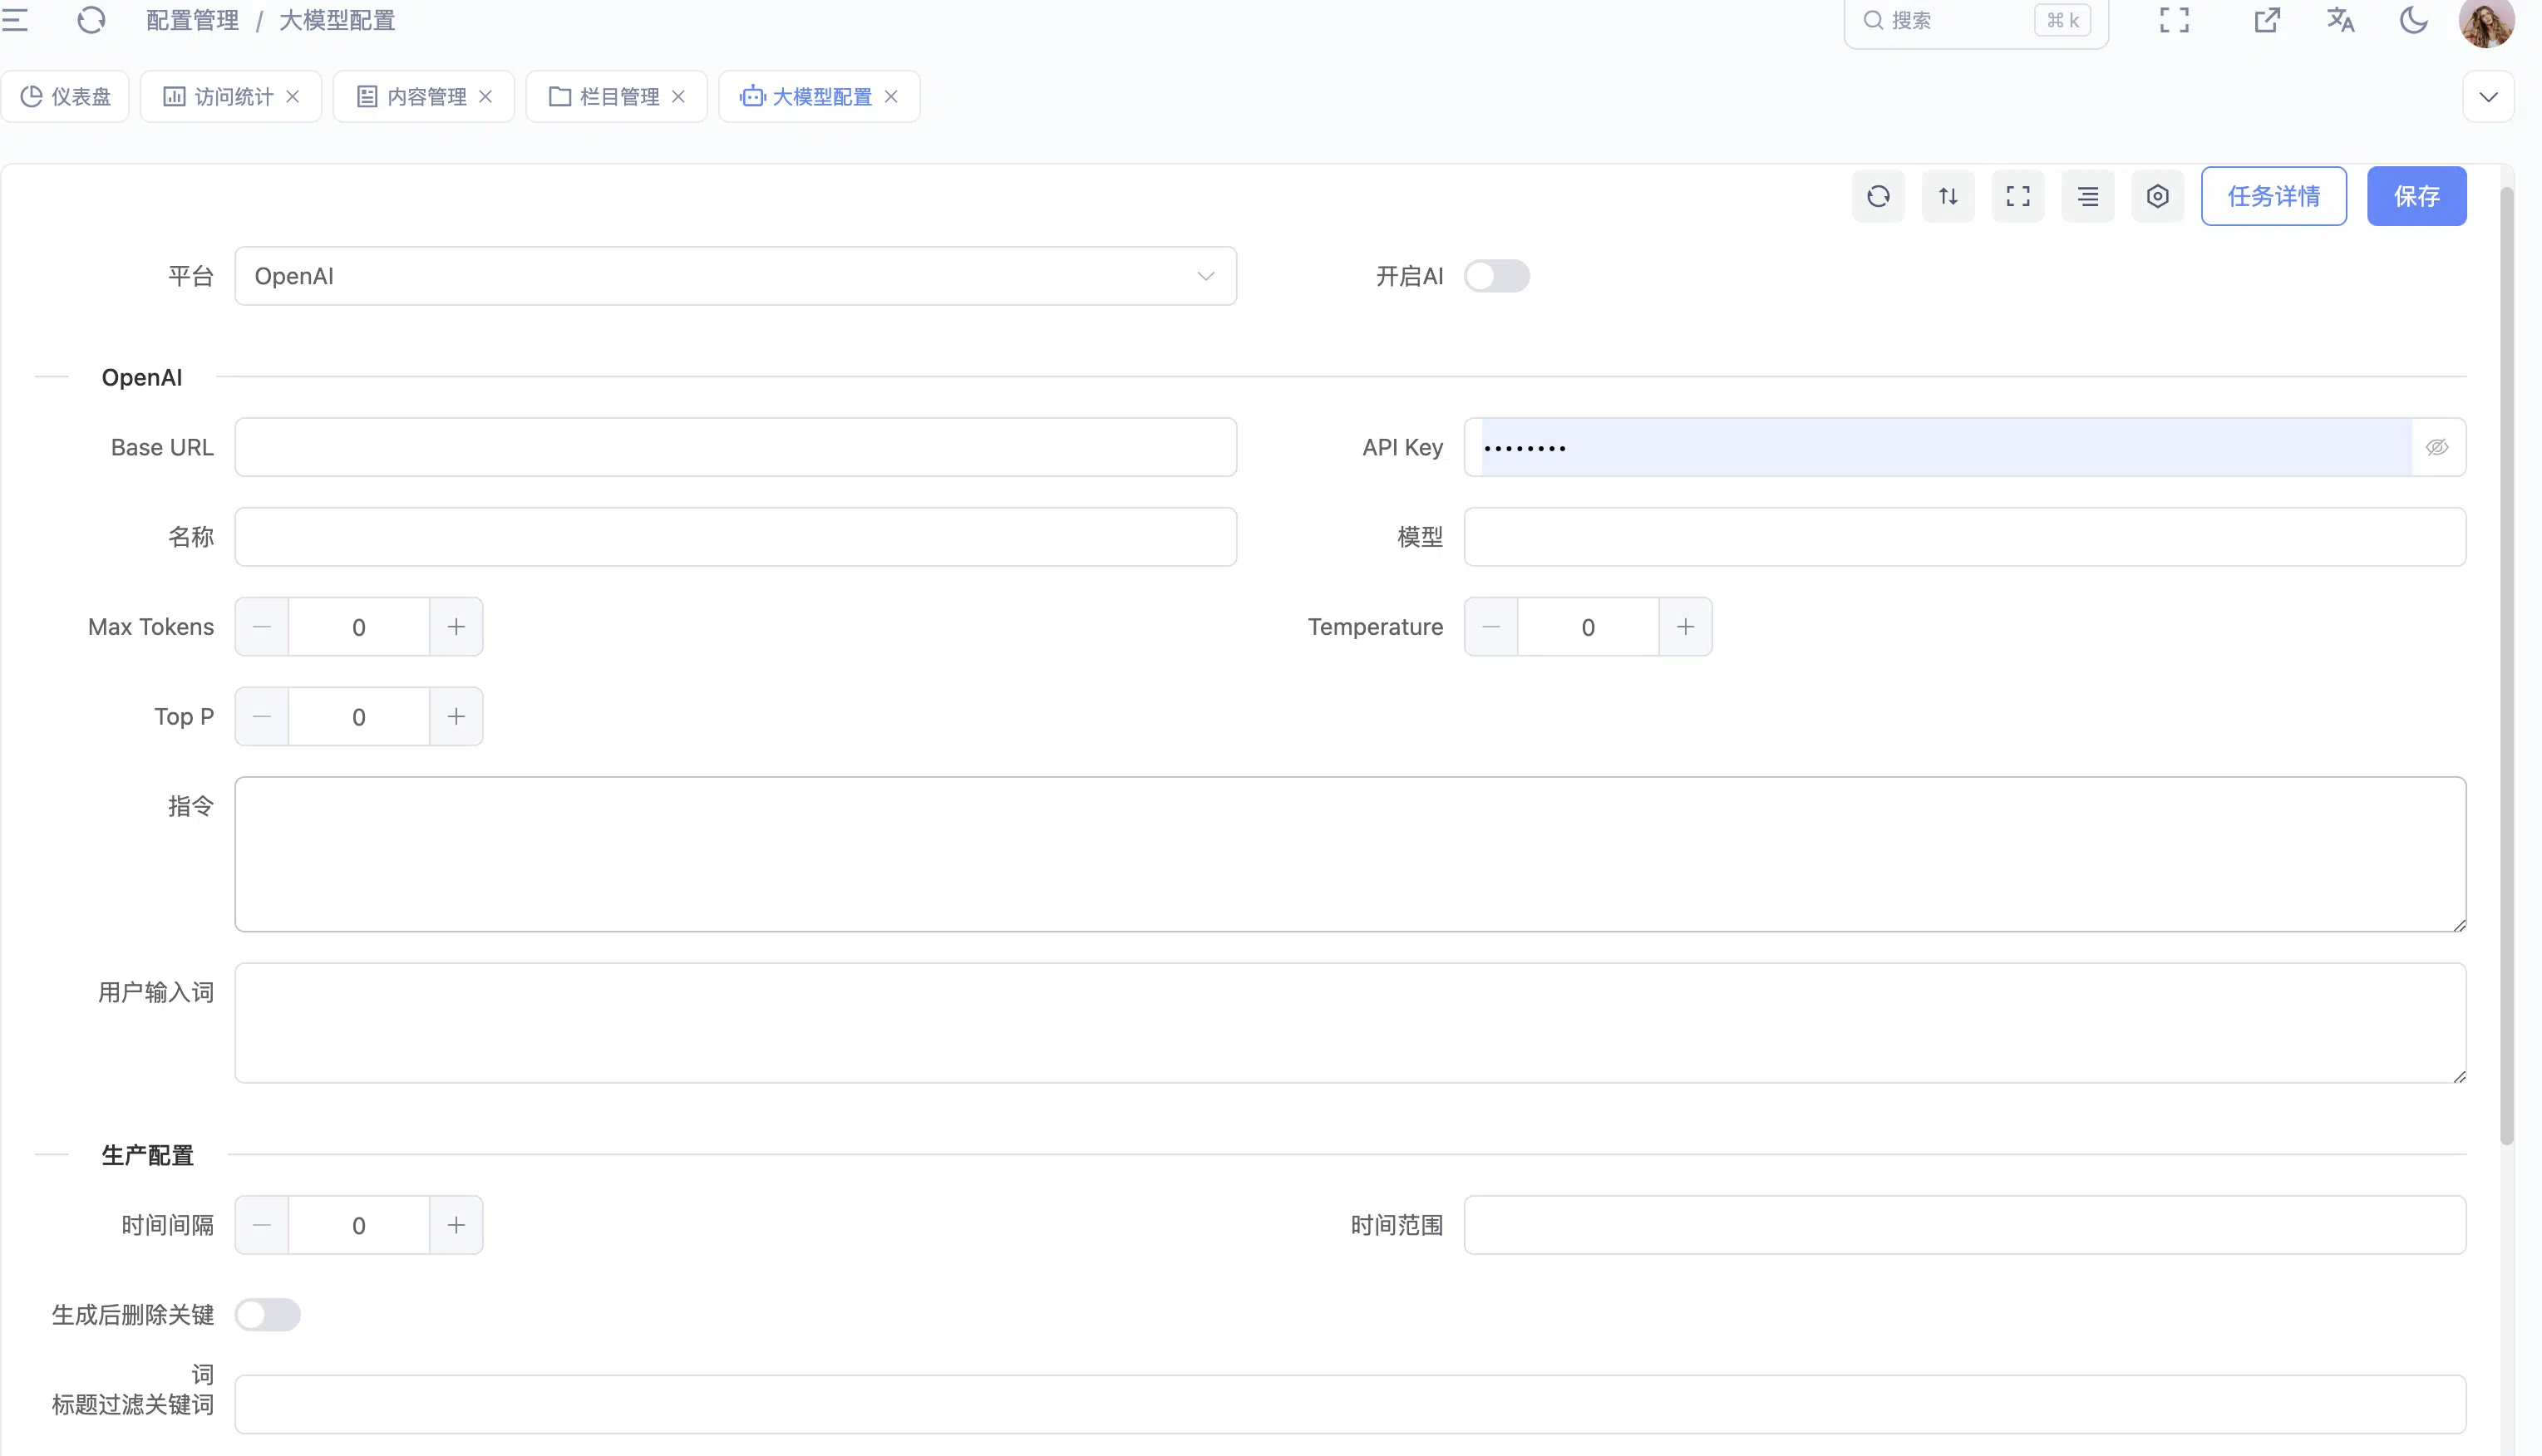Open the external link icon in header
Viewport: 2542px width, 1456px height.
[x=2267, y=20]
